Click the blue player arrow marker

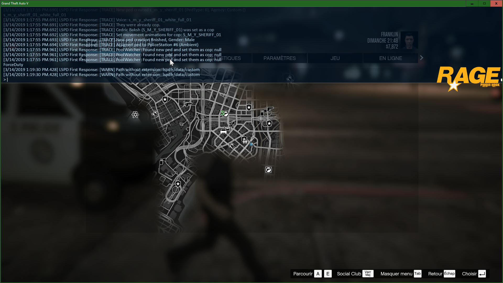[x=251, y=144]
